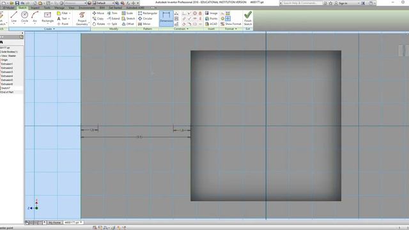
Task: Open the Text dropdown arrow
Action: coord(69,19)
